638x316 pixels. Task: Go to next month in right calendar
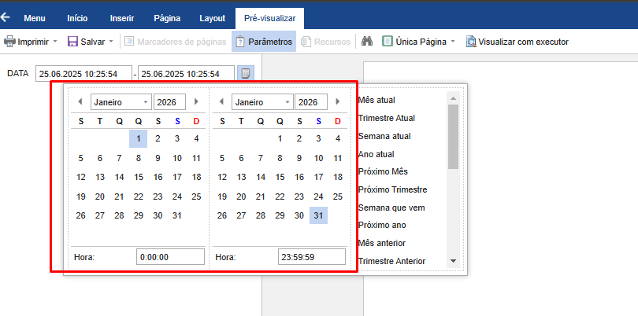point(338,102)
